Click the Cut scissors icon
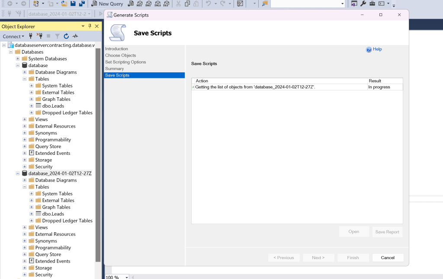 coord(178,3)
